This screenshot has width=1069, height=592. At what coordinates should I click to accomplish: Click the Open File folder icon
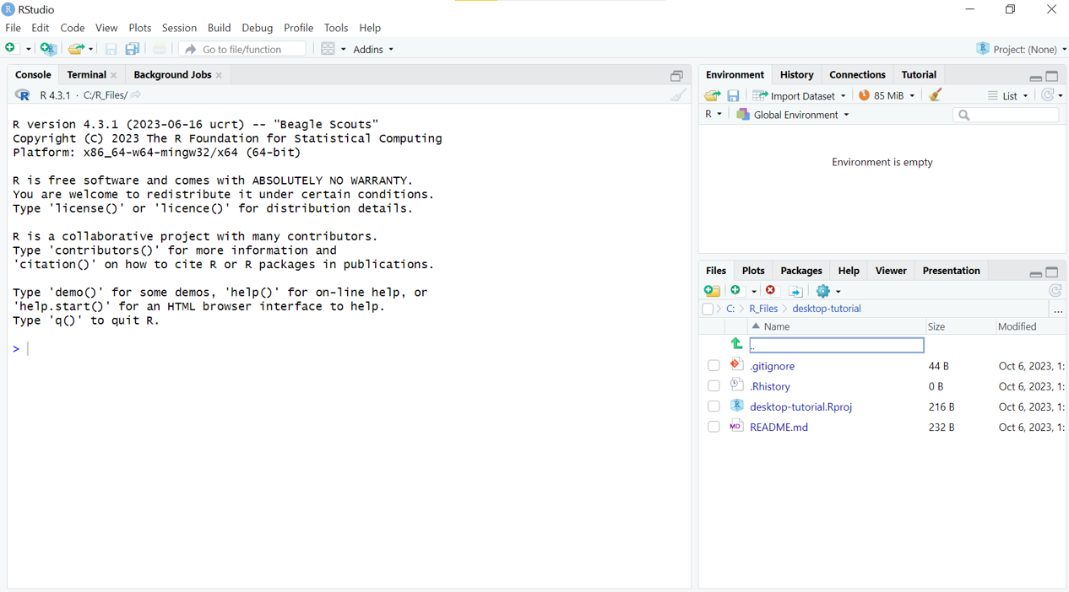click(76, 49)
